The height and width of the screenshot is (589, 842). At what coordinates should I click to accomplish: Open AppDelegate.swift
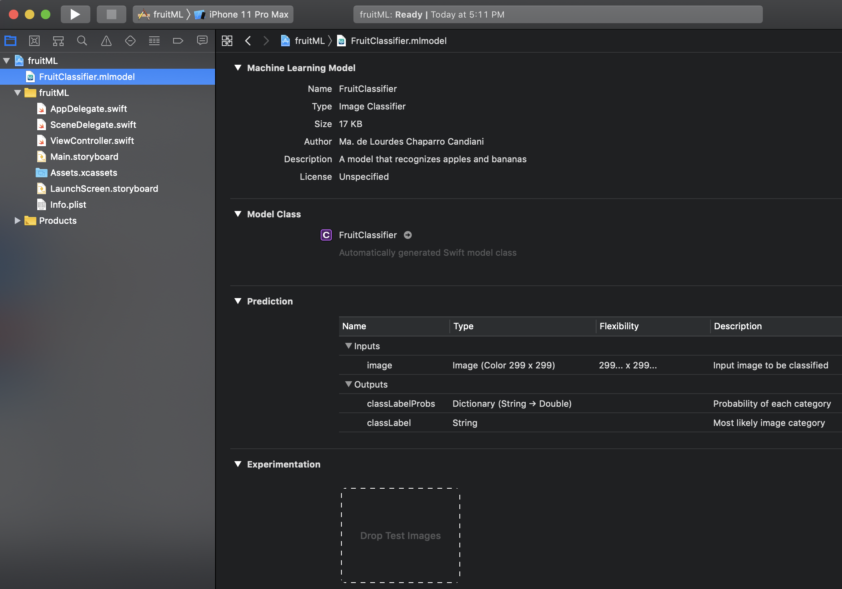point(88,109)
